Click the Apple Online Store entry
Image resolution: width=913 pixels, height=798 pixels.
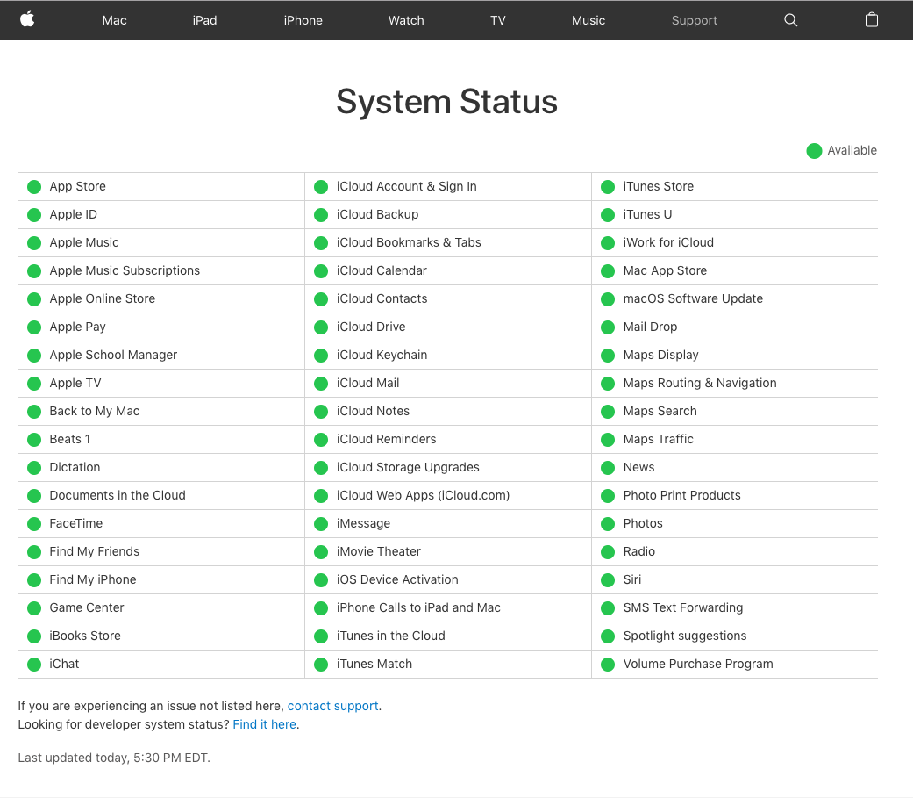click(x=103, y=298)
